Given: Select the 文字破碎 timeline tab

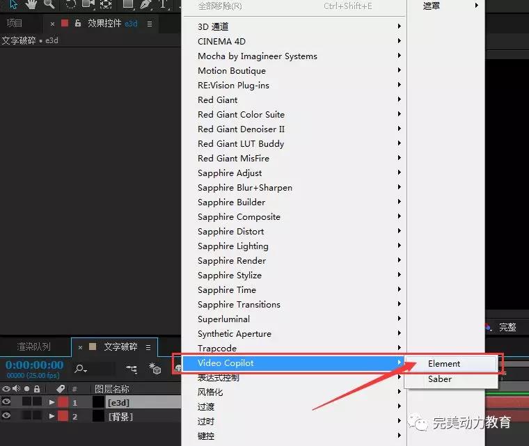Looking at the screenshot, I should (x=120, y=347).
